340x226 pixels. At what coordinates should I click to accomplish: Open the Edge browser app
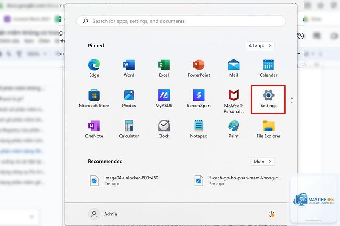pyautogui.click(x=94, y=68)
